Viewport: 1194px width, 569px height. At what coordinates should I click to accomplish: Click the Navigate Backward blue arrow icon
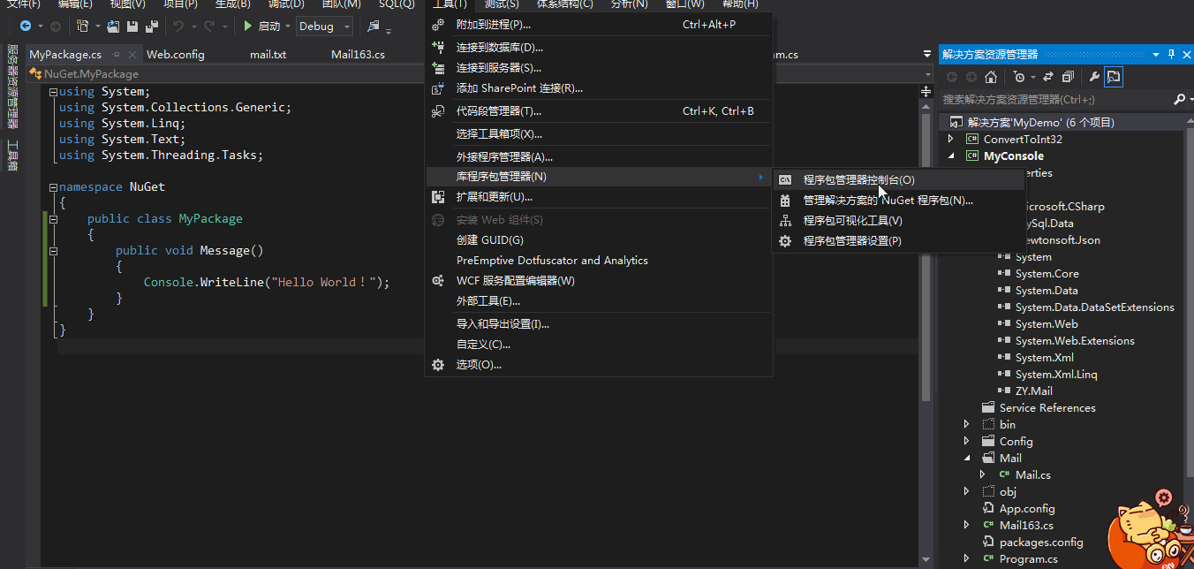coord(26,27)
